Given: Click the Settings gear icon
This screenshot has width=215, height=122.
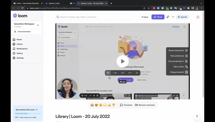Looking at the screenshot, I should click(14, 58).
